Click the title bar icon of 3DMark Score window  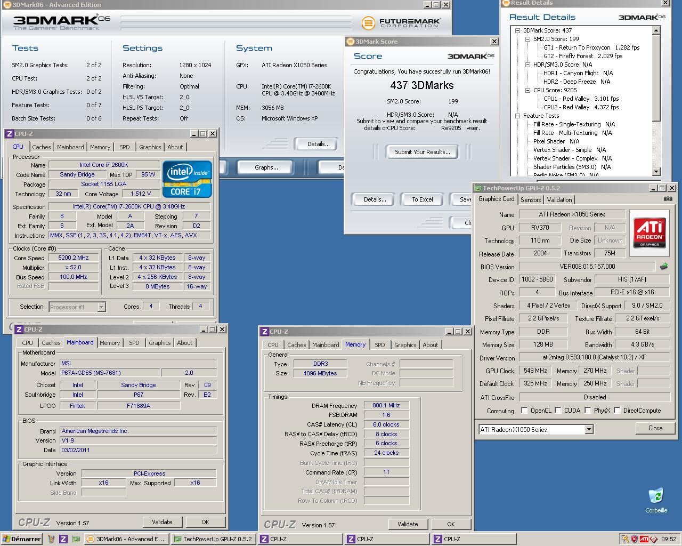350,42
